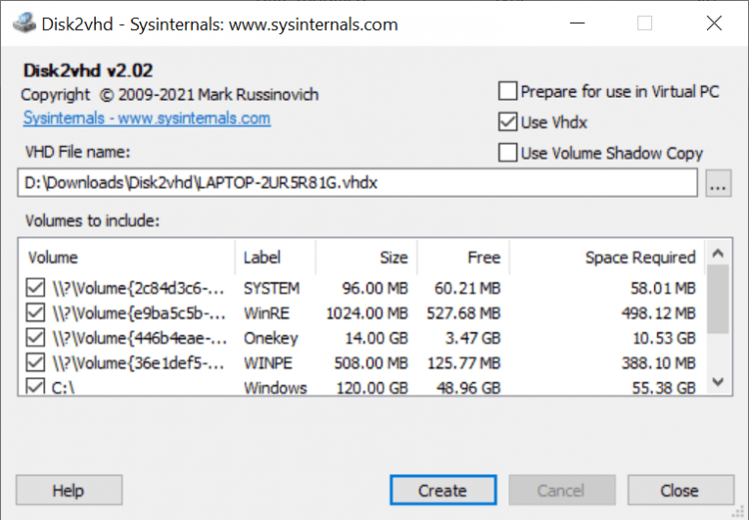Sort by the Size column header
This screenshot has width=749, height=520.
pyautogui.click(x=366, y=258)
